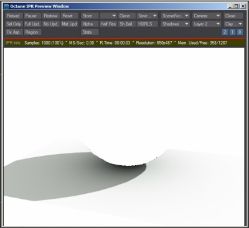This screenshot has width=249, height=228.
Task: Open the Camera selection dropdown
Action: 207,16
